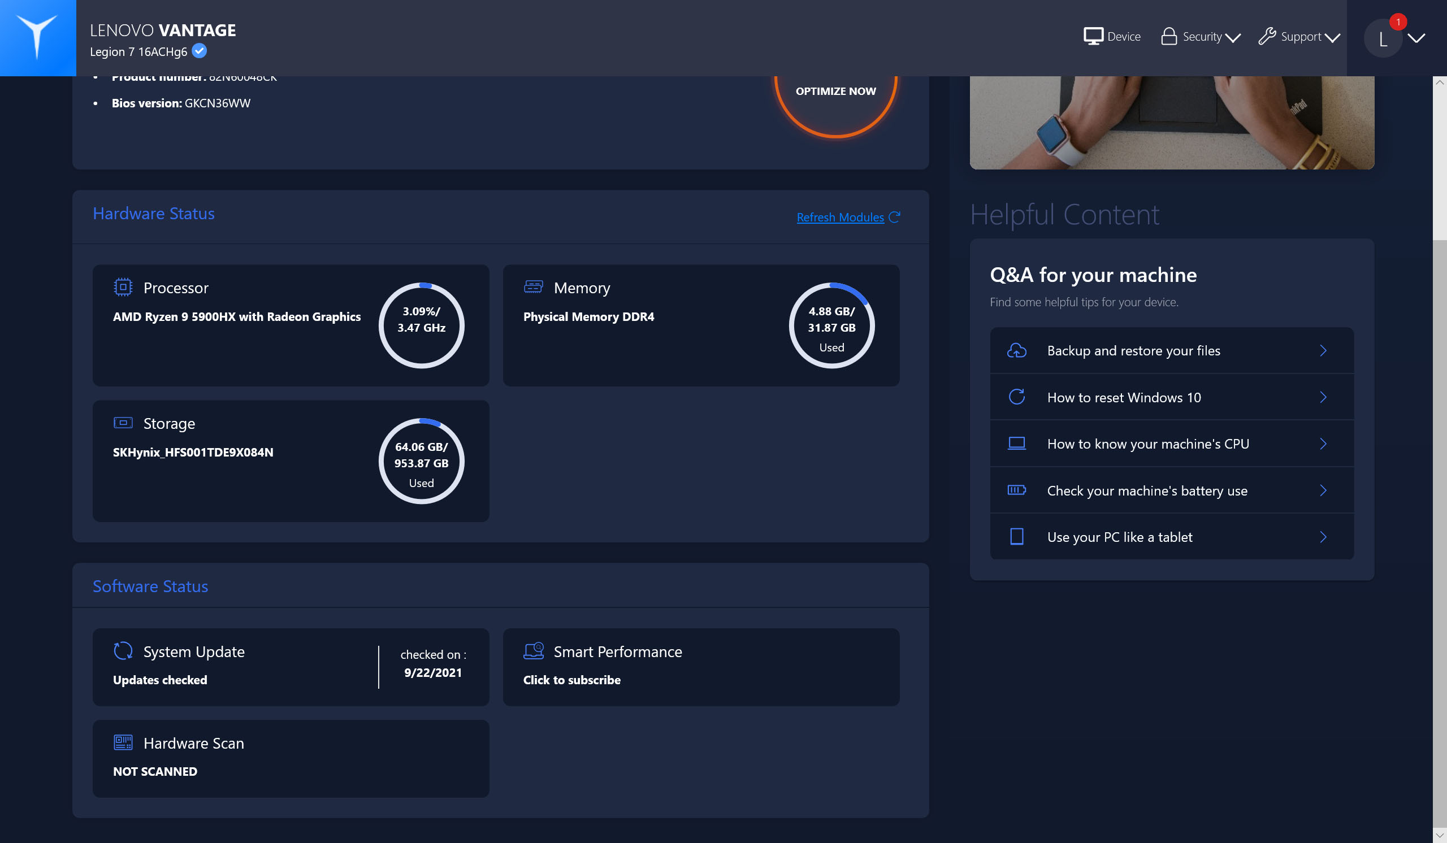Click the NOT SCANNED status text
The width and height of the screenshot is (1447, 843).
[x=155, y=771]
